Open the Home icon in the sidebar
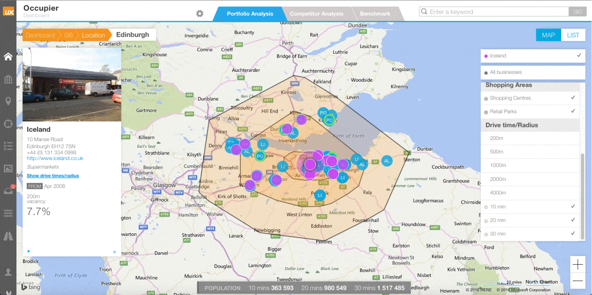The image size is (592, 295). pyautogui.click(x=8, y=56)
